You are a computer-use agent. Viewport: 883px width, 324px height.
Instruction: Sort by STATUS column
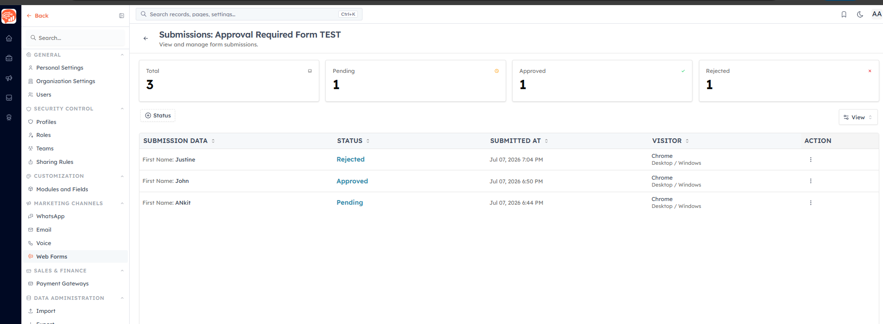[353, 141]
